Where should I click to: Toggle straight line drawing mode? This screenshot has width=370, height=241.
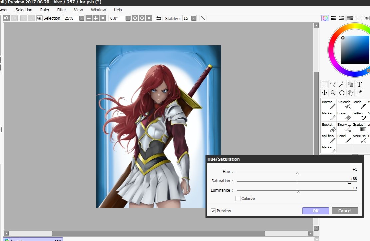(203, 18)
